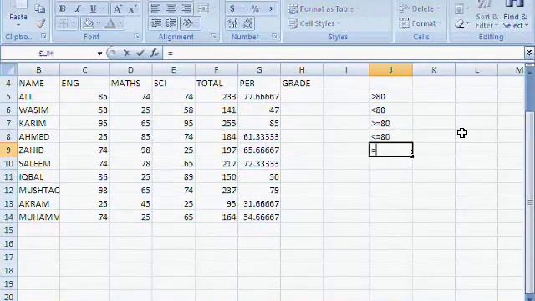
Task: Apply Fill Color paint bucket
Action: pyautogui.click(x=88, y=23)
